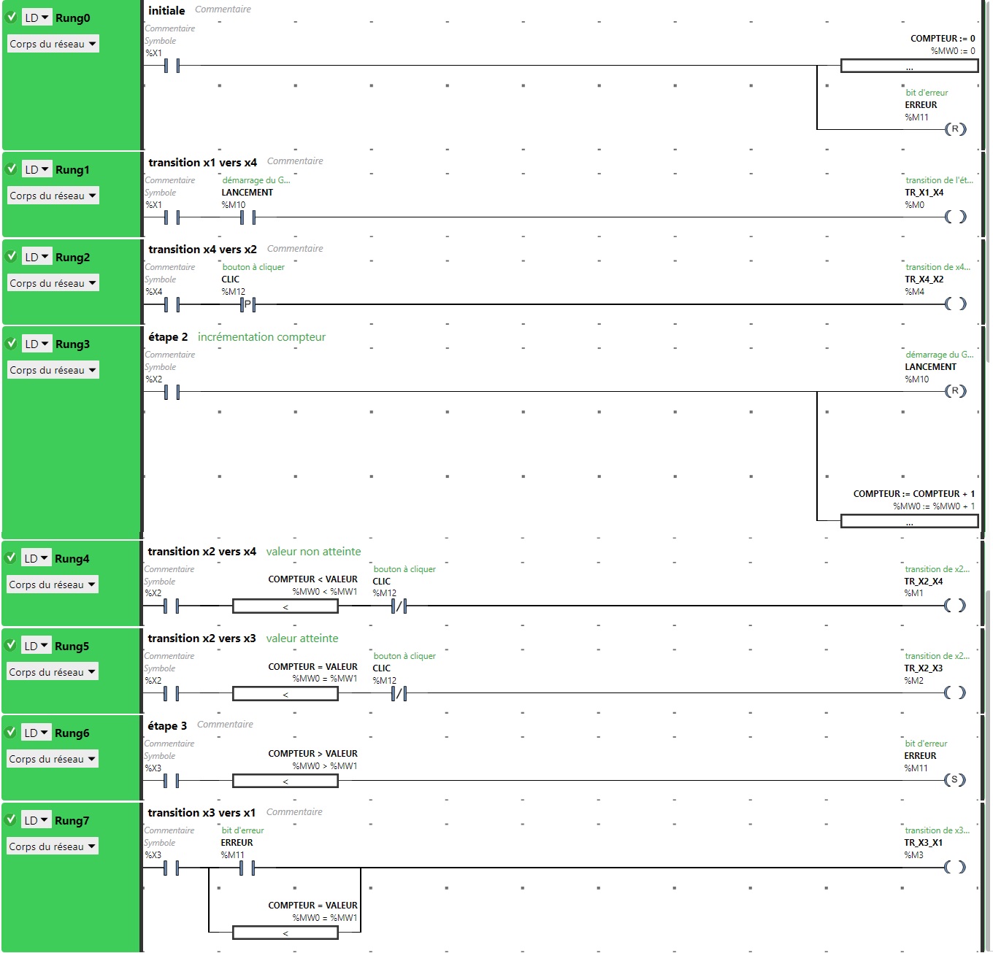The height and width of the screenshot is (953, 993).
Task: Click the CLIC normally-closed contact in Rung4
Action: [399, 606]
